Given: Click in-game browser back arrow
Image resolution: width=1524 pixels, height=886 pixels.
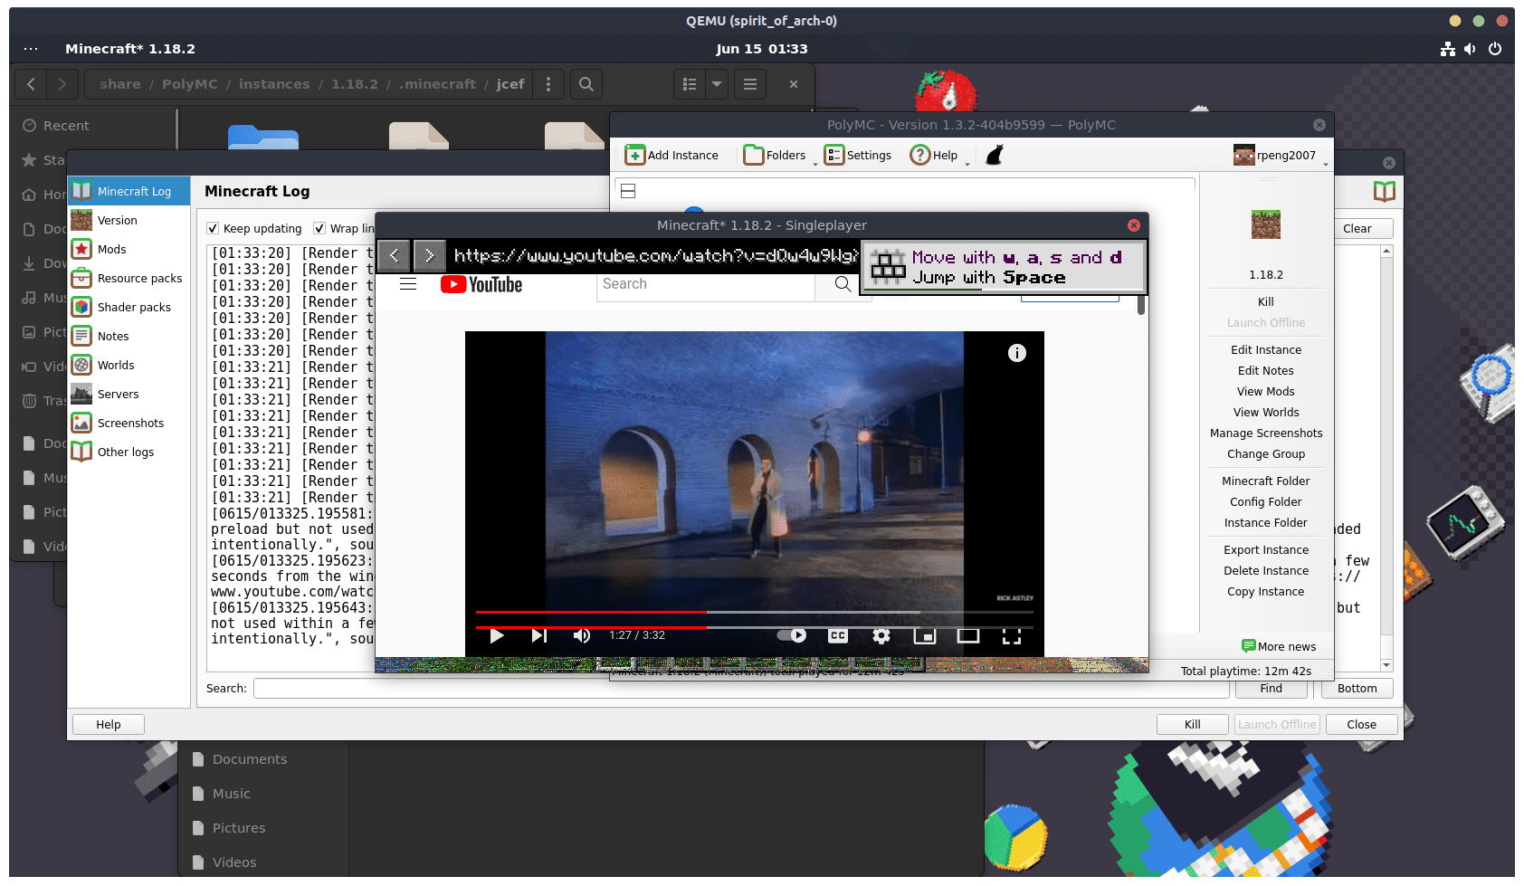Looking at the screenshot, I should 394,256.
